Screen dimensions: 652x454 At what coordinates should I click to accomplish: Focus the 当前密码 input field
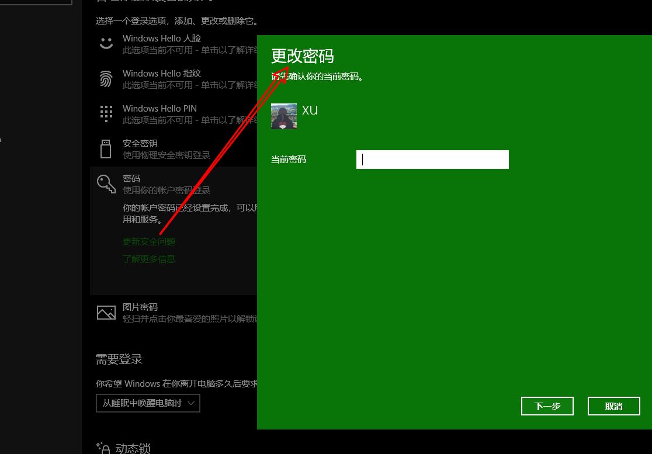[x=432, y=160]
